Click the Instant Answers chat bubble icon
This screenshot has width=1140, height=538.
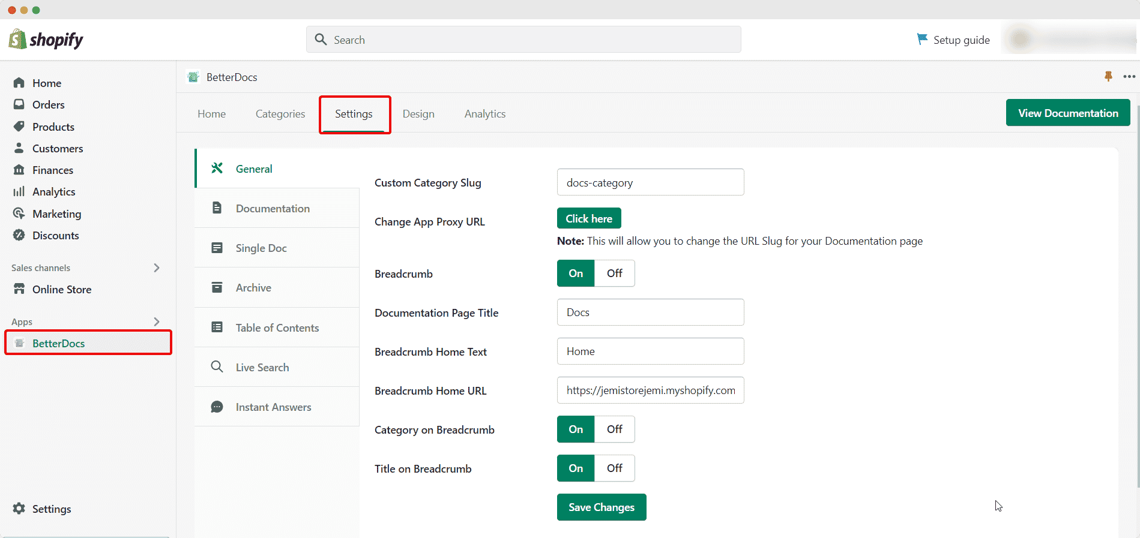[217, 407]
